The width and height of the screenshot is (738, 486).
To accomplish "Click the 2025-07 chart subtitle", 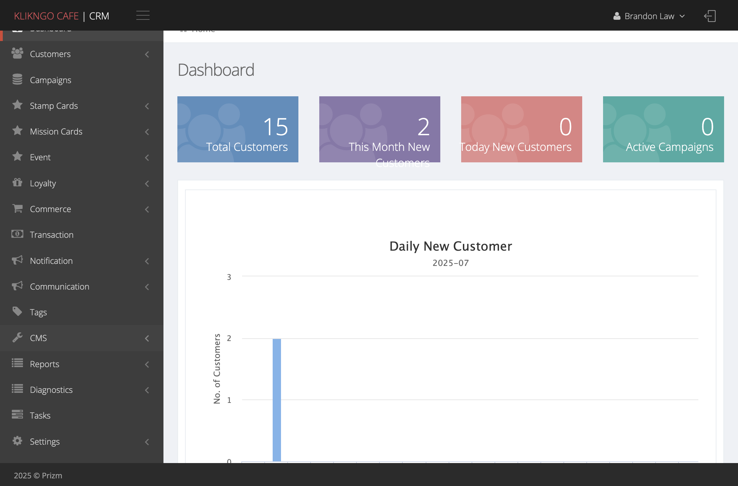I will coord(451,263).
